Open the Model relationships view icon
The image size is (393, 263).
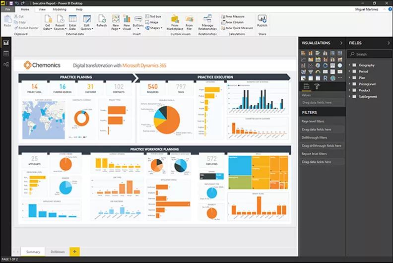coord(6,65)
